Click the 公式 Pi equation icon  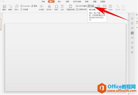click(x=62, y=6)
